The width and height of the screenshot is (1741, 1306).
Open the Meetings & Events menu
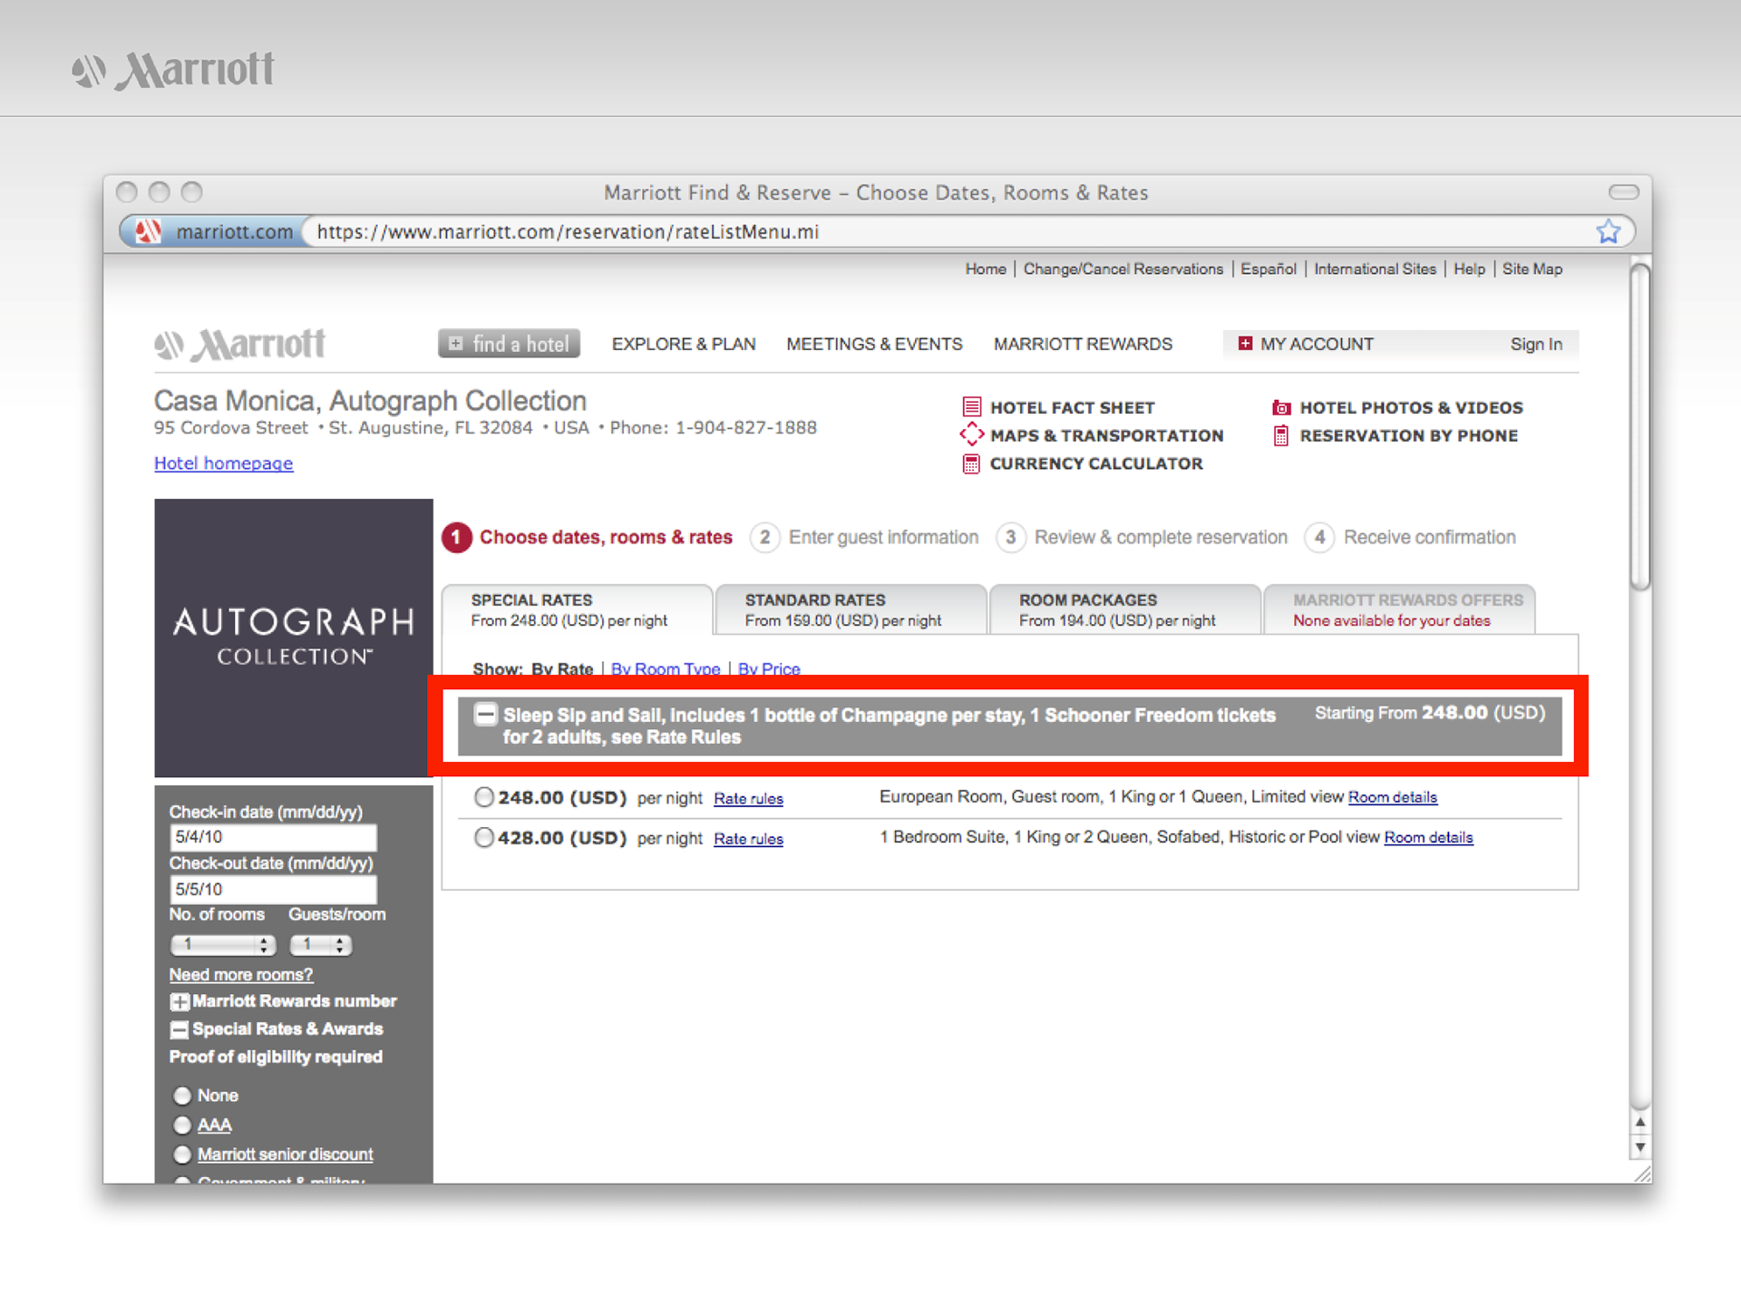coord(874,345)
